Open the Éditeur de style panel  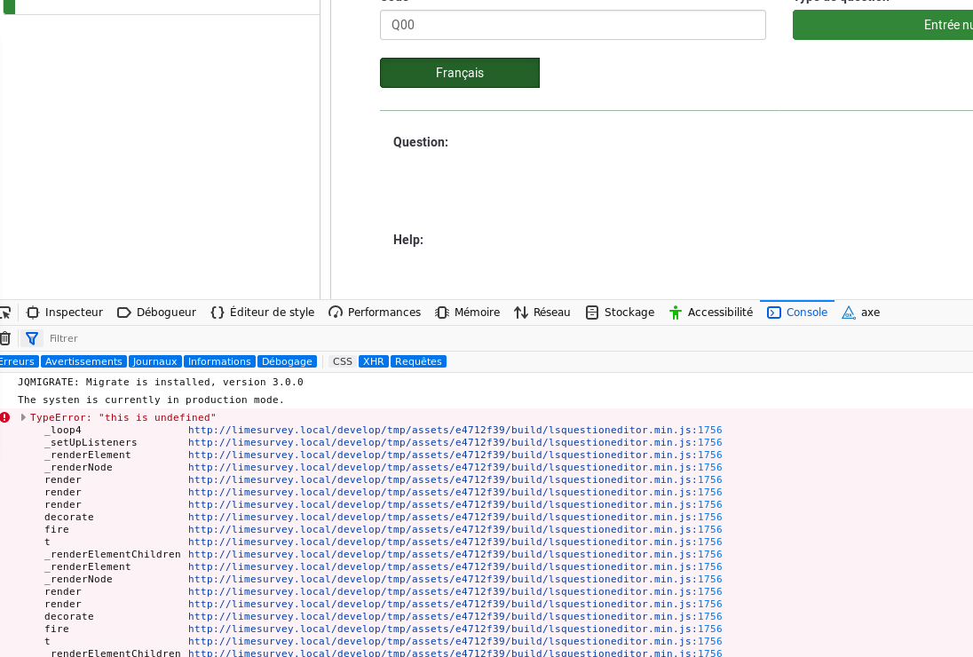[x=262, y=313]
